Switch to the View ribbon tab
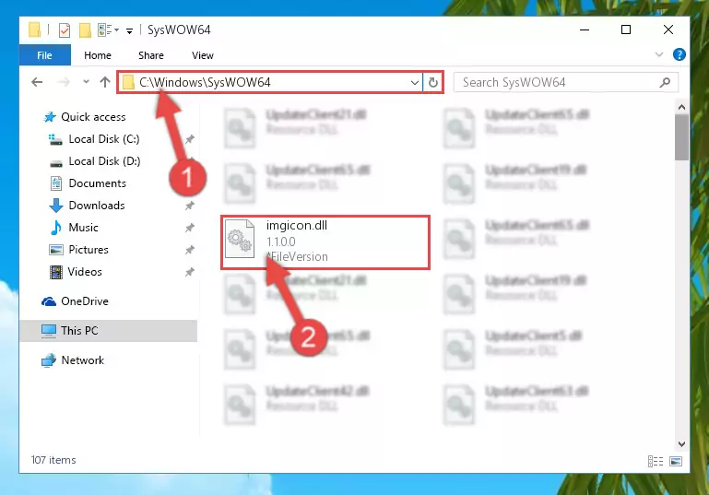 point(203,55)
